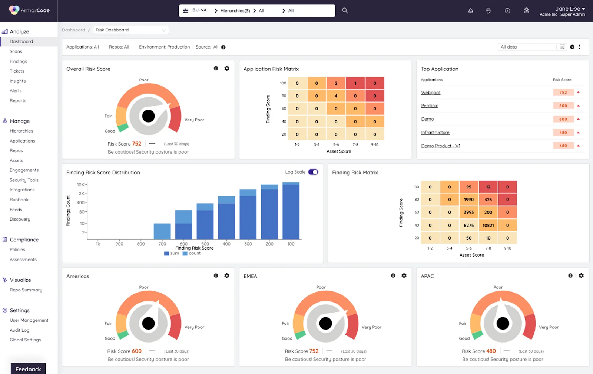
Task: Open calendar icon in All data field
Action: point(562,47)
